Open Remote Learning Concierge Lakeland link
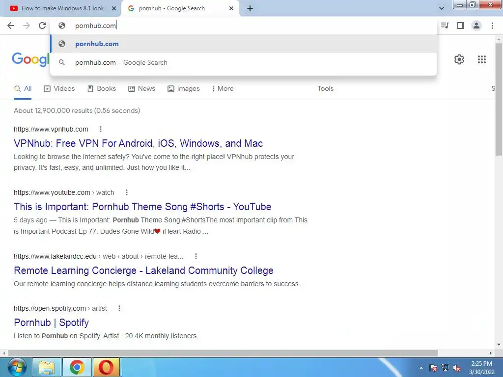 click(x=144, y=270)
